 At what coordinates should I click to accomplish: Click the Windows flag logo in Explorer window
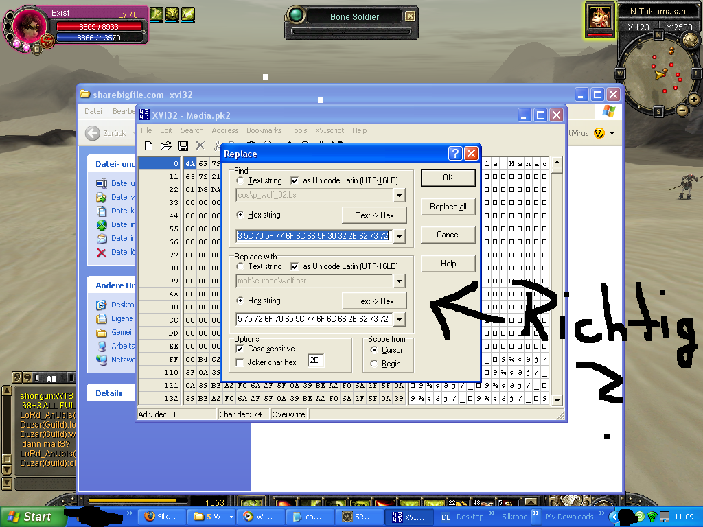coord(608,110)
